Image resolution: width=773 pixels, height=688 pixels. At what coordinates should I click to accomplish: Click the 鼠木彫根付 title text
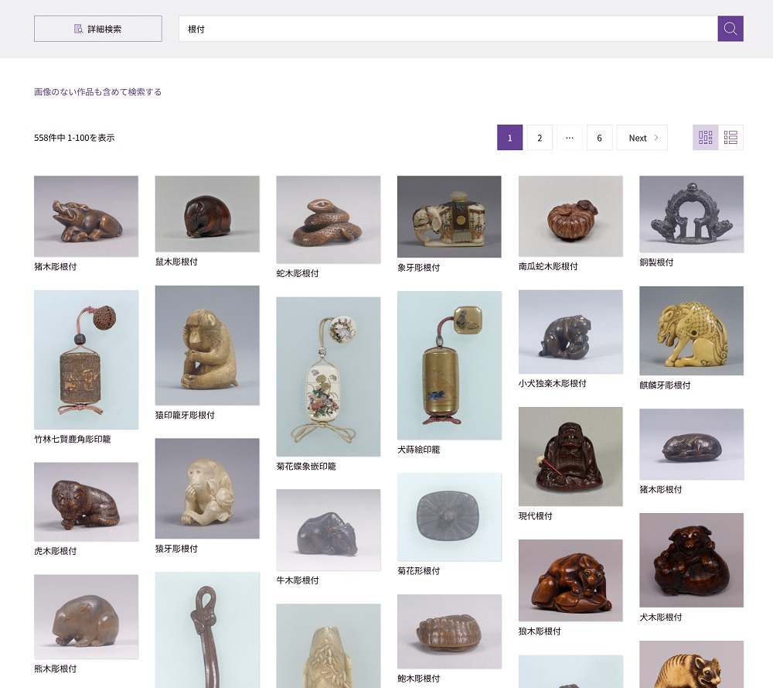(176, 262)
